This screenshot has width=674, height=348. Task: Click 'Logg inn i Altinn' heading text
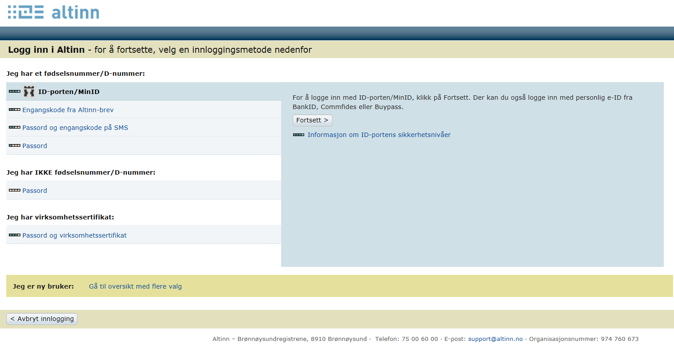coord(46,50)
